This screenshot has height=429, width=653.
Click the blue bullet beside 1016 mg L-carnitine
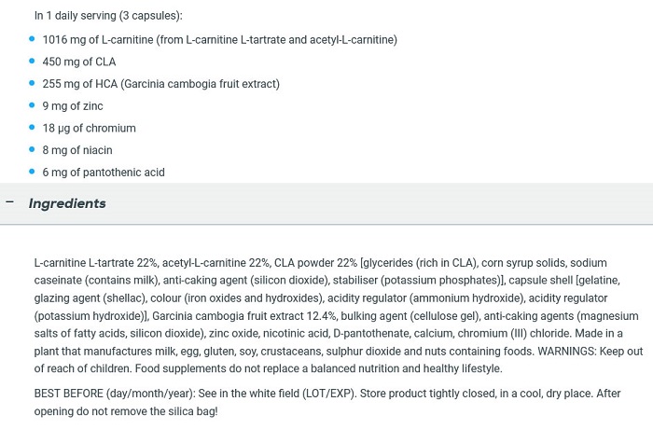(x=32, y=39)
